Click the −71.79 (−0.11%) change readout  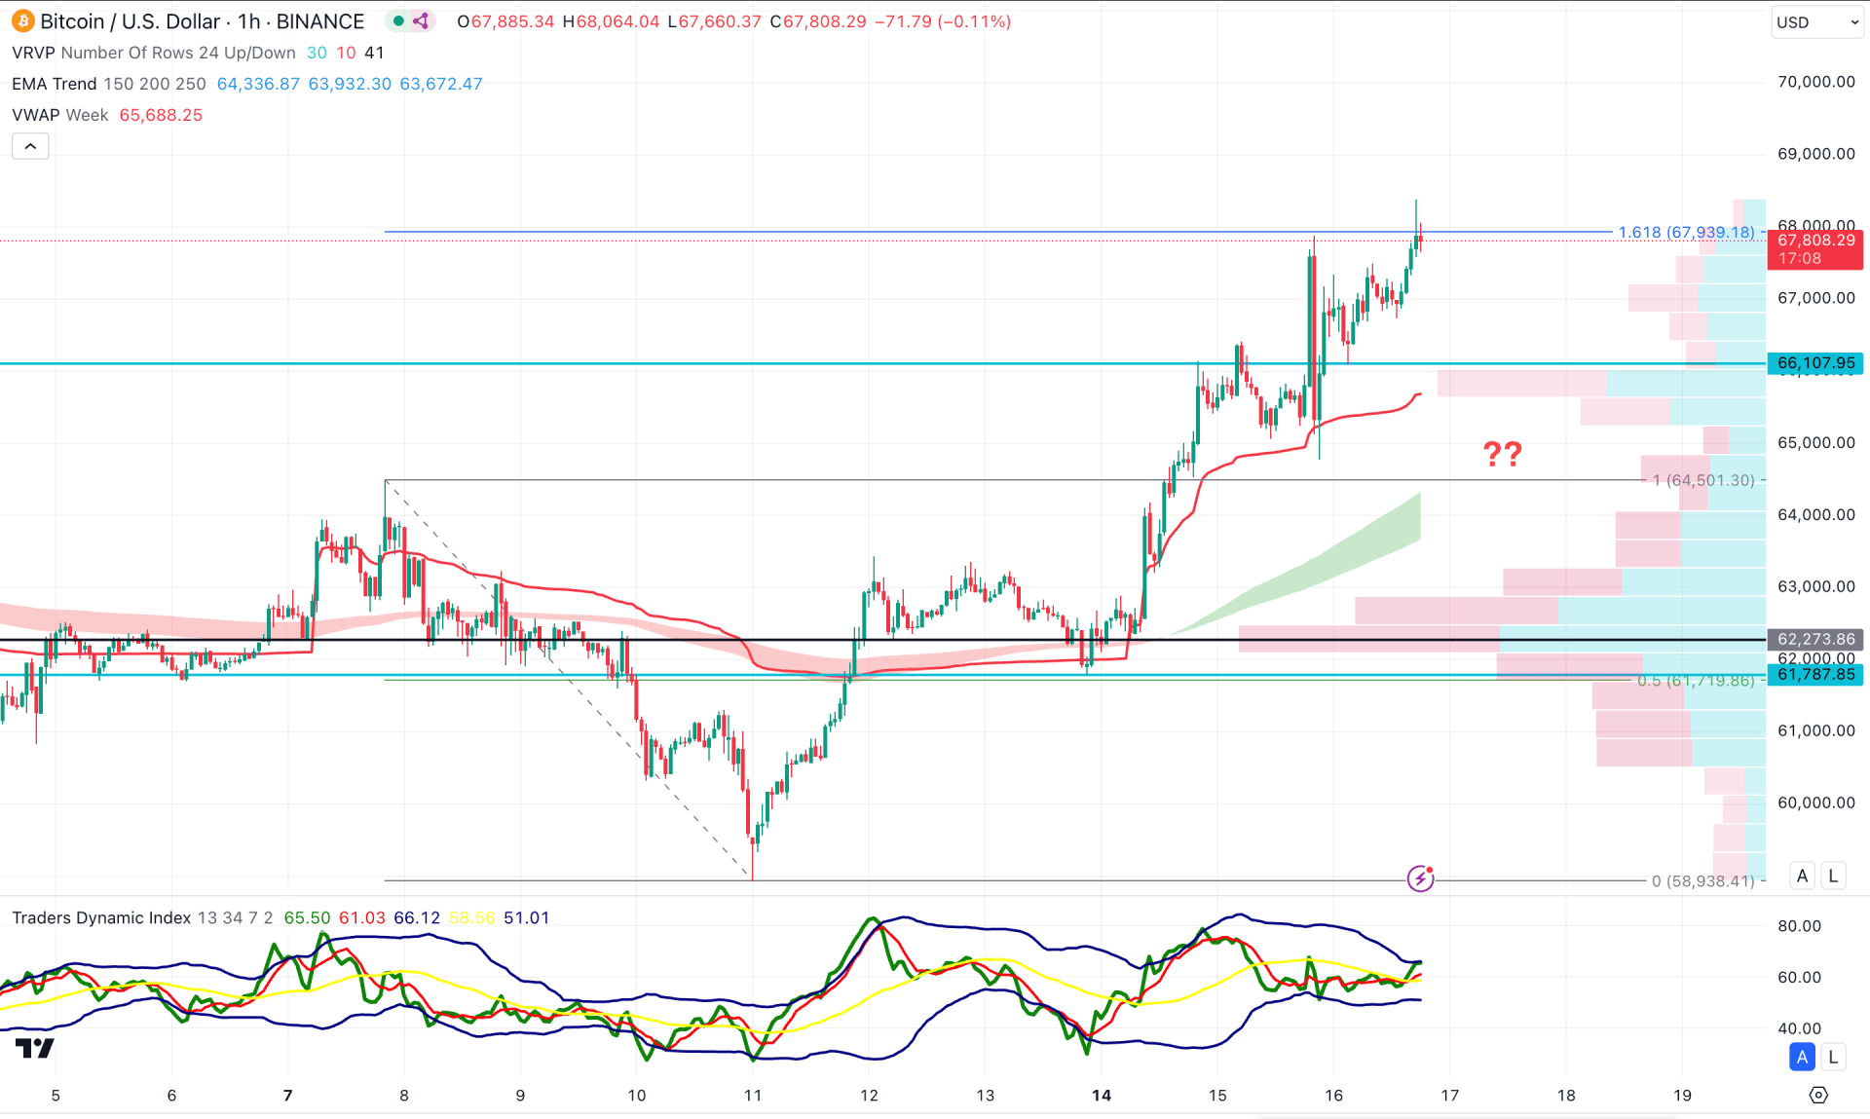943,21
